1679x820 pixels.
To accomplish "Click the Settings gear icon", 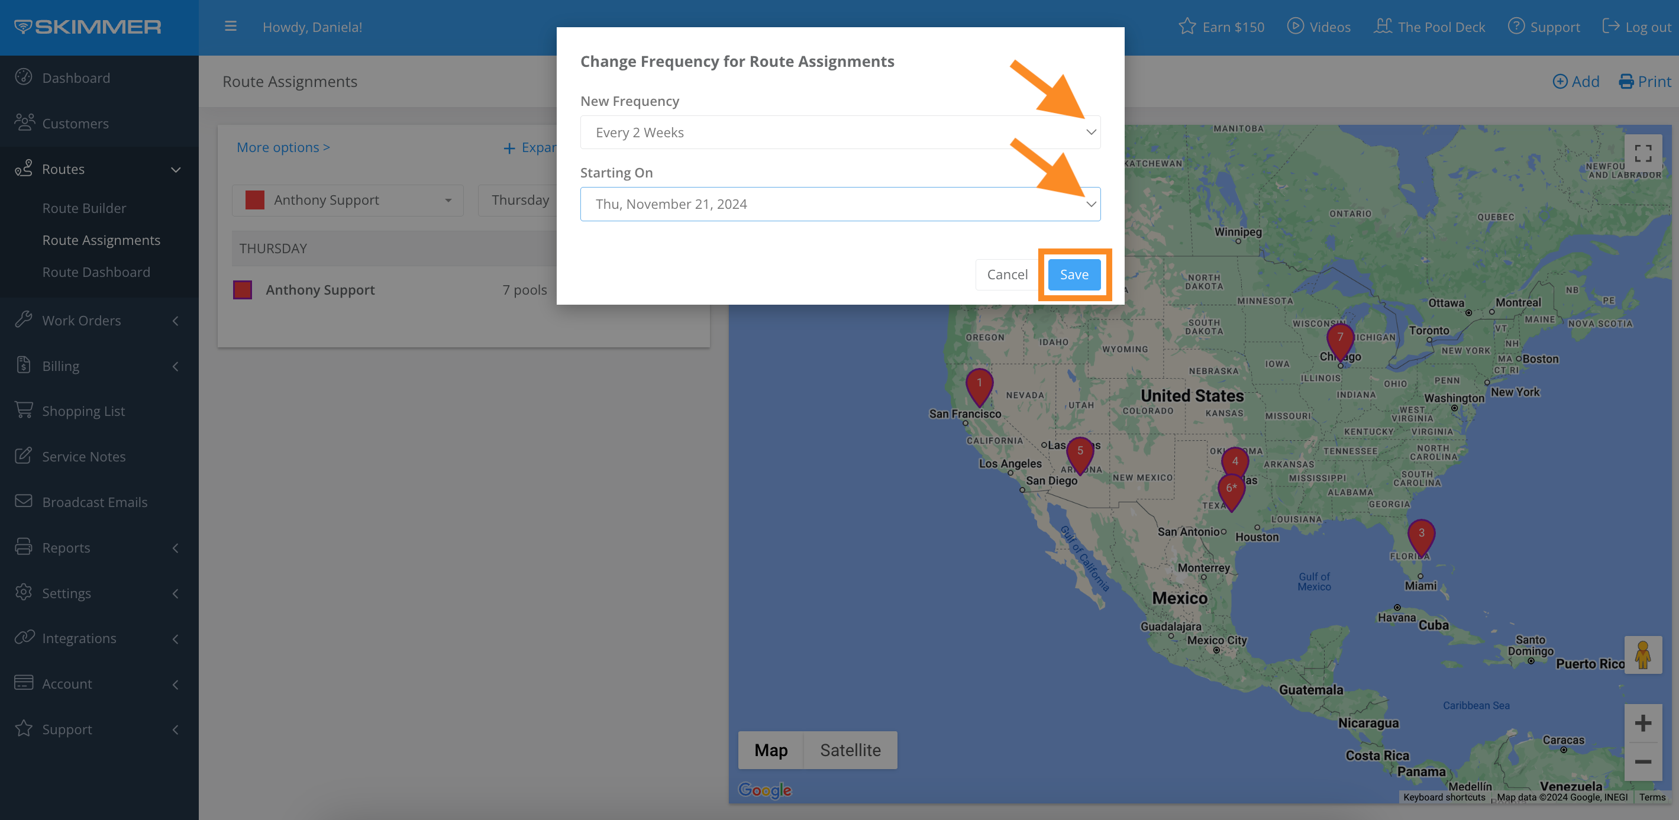I will tap(24, 592).
